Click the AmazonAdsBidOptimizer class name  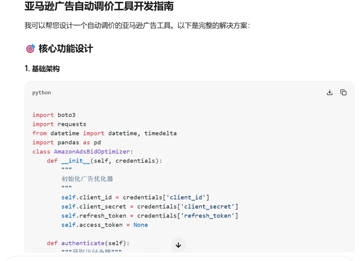click(91, 151)
